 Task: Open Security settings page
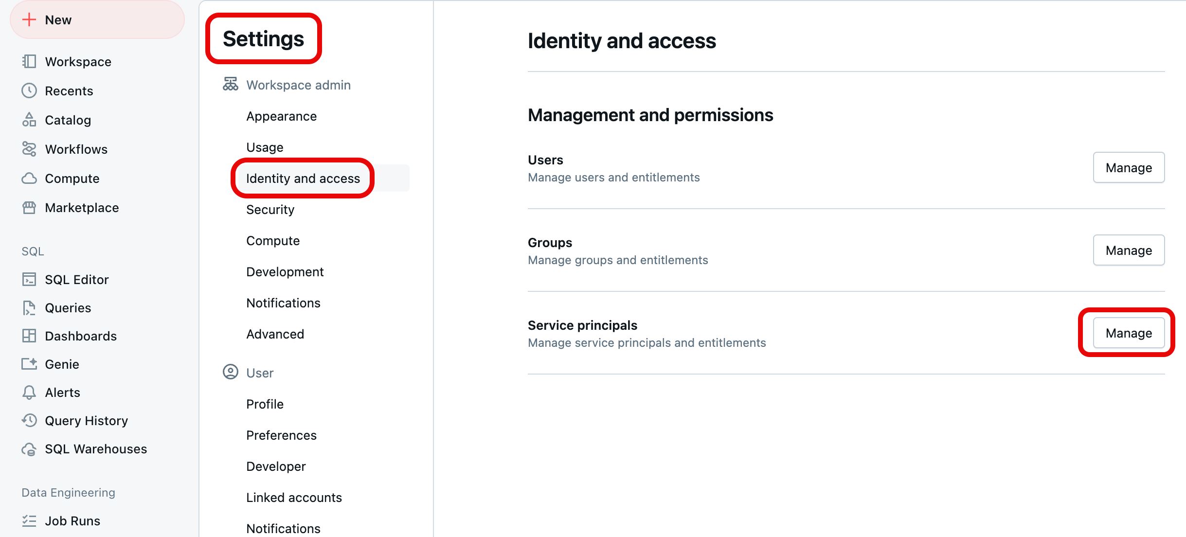pos(270,210)
